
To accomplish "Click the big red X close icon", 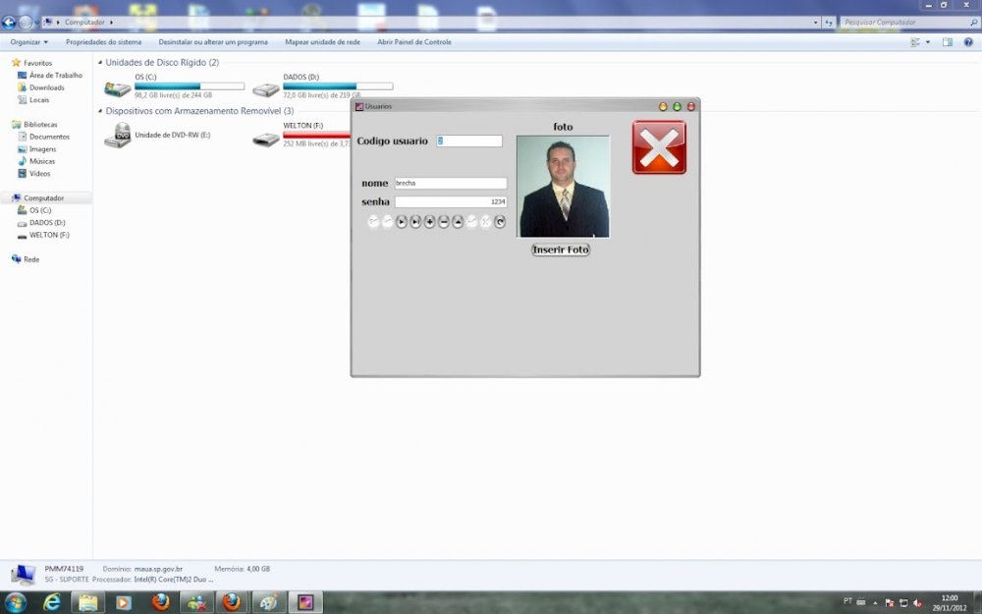I will [x=659, y=147].
